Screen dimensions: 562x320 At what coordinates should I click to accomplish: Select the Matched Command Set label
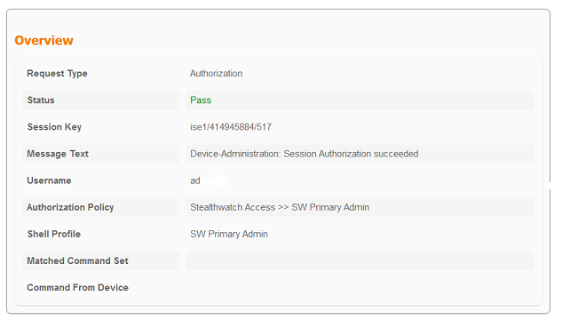pyautogui.click(x=78, y=260)
